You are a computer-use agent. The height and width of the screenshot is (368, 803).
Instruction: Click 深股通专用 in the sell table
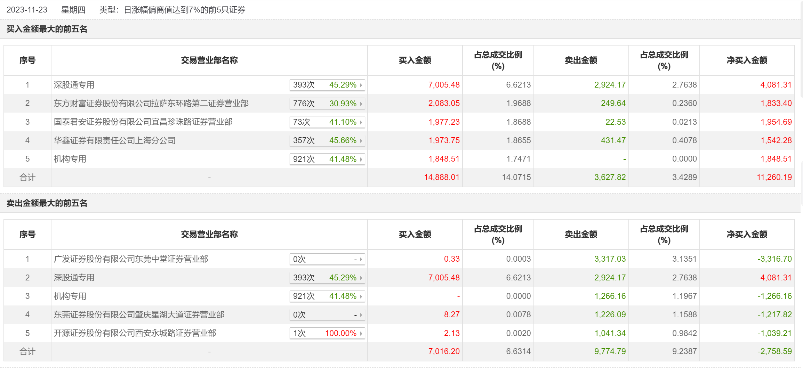pyautogui.click(x=74, y=278)
